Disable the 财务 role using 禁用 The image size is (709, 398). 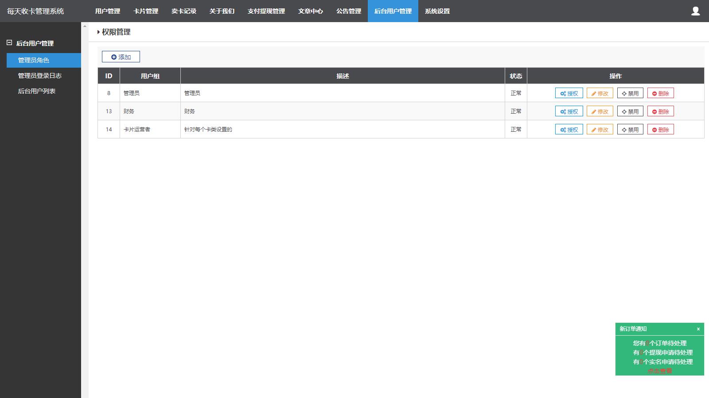tap(630, 111)
